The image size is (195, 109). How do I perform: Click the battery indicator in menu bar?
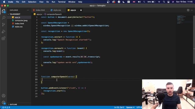(x=151, y=2)
